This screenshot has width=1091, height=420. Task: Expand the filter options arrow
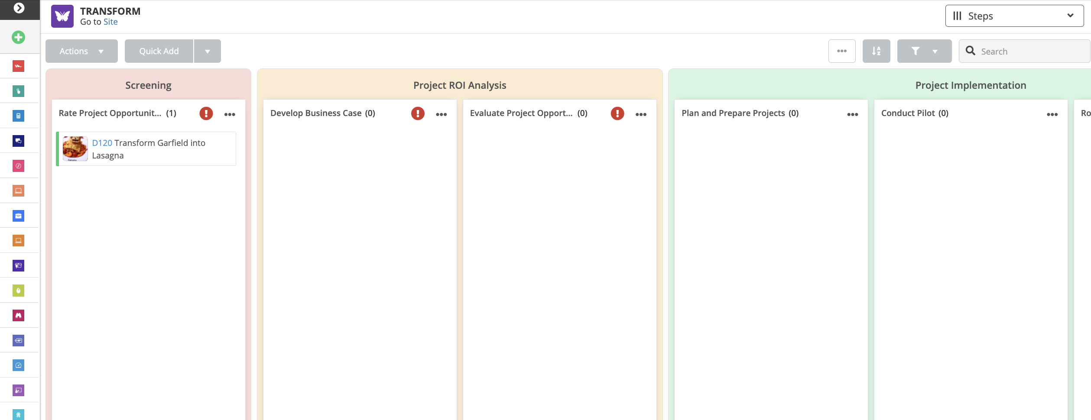click(x=935, y=52)
